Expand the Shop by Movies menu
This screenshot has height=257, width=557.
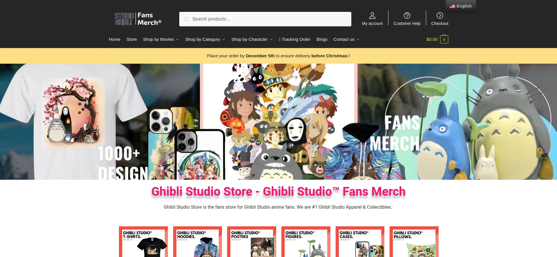point(161,39)
